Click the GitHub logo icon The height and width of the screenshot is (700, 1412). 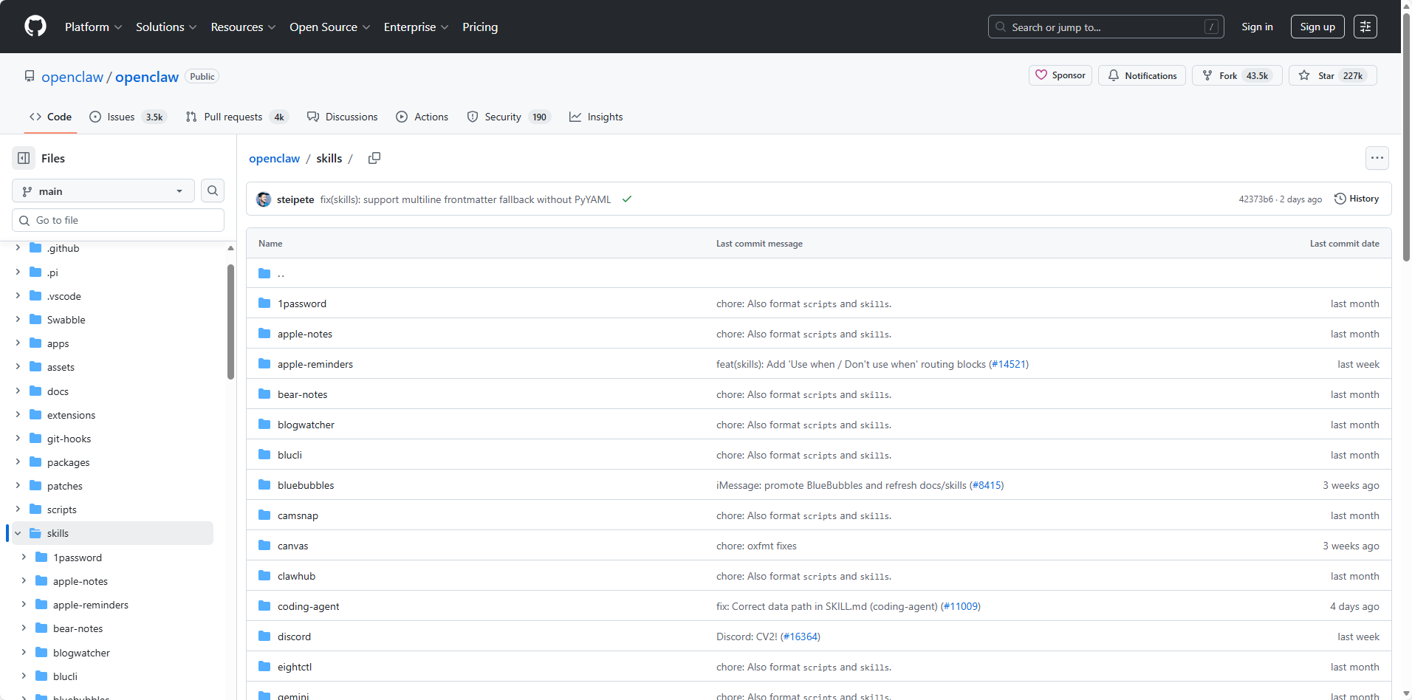[x=35, y=27]
